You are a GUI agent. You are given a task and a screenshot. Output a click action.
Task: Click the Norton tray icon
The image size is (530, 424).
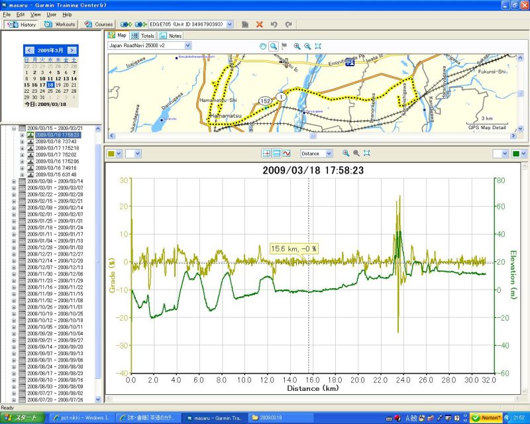pos(486,418)
